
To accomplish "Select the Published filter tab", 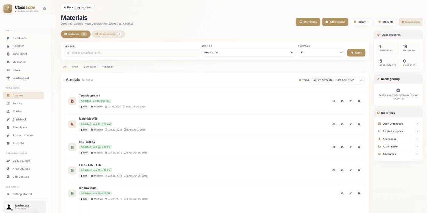I will click(x=108, y=67).
